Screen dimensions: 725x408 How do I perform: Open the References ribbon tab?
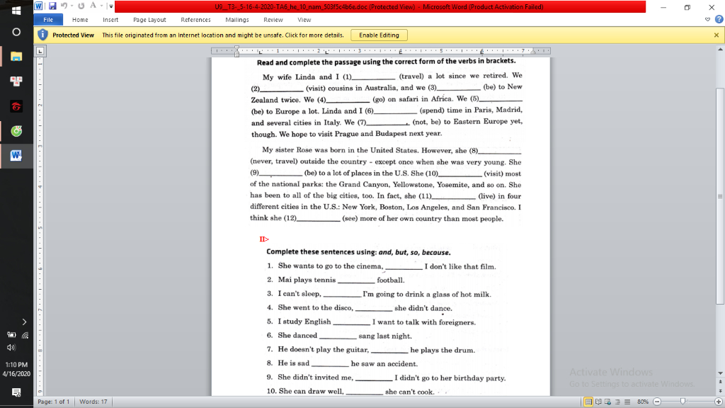click(x=195, y=20)
